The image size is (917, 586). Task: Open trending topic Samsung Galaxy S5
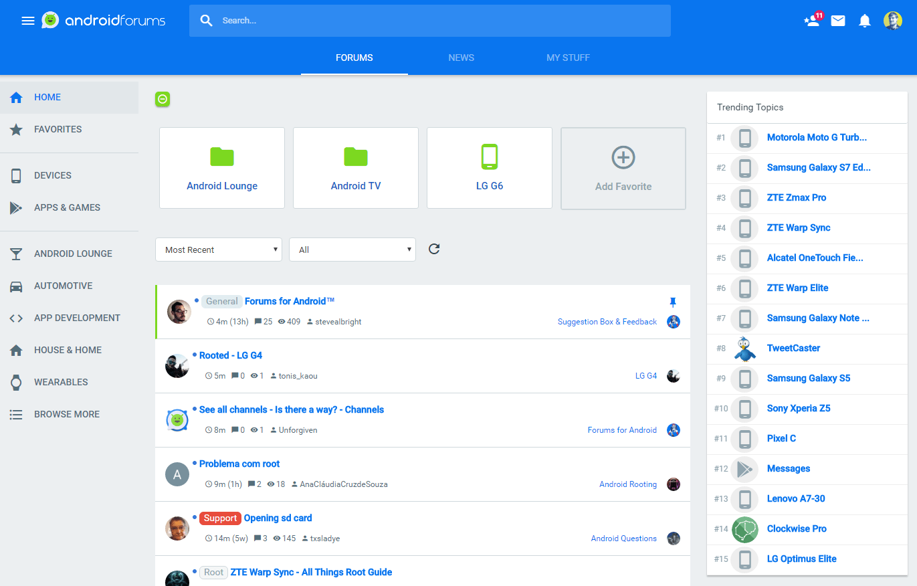click(809, 379)
